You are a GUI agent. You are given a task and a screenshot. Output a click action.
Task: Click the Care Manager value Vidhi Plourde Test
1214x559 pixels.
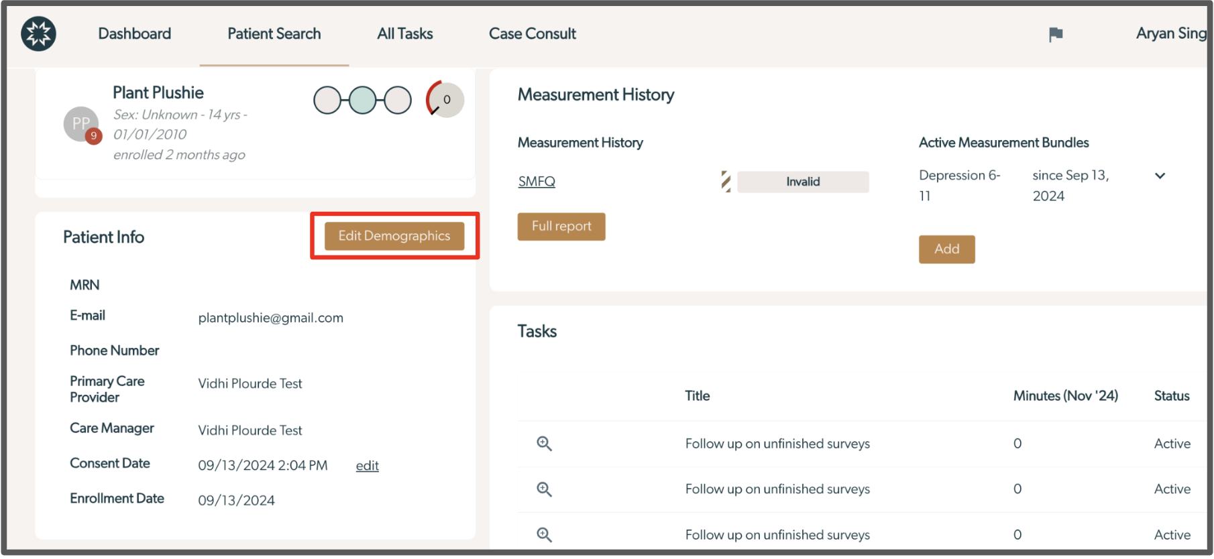[250, 430]
